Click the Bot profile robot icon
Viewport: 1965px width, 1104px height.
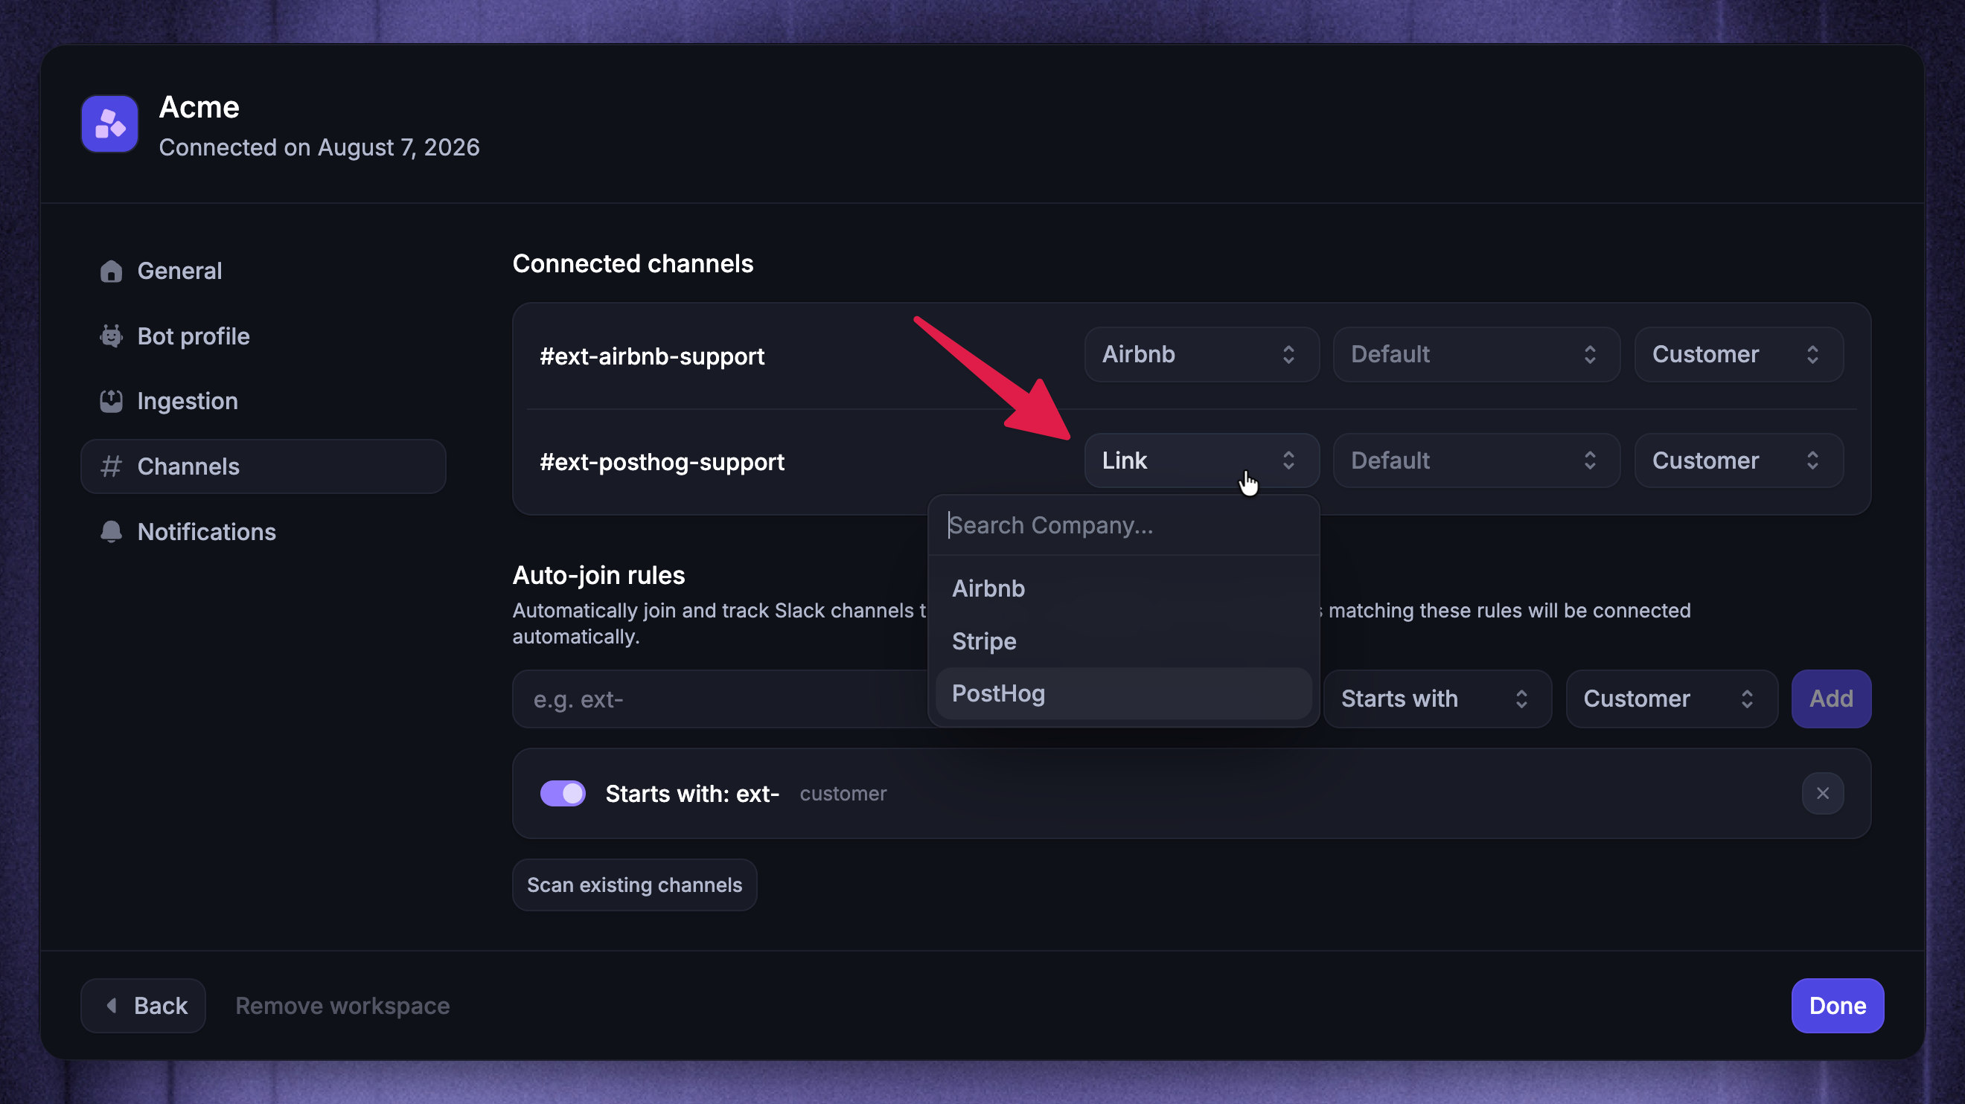(112, 336)
